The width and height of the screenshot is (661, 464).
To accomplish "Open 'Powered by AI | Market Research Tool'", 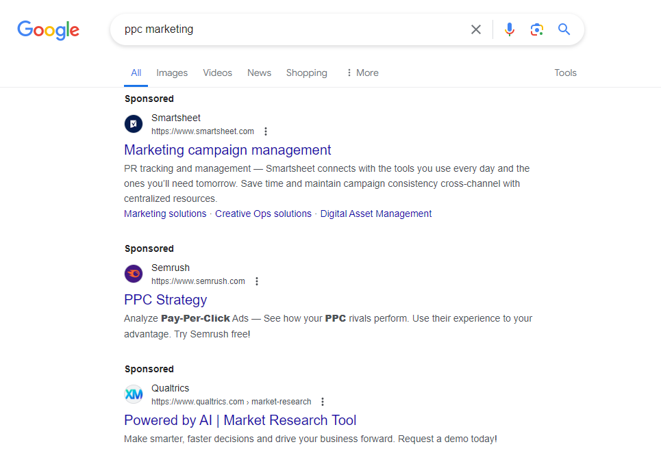I will click(240, 420).
